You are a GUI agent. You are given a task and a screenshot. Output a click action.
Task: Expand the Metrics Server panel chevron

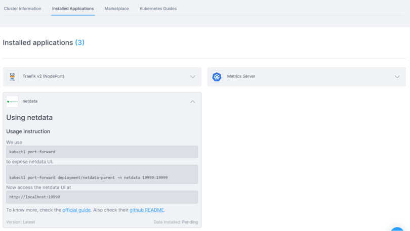tap(397, 77)
